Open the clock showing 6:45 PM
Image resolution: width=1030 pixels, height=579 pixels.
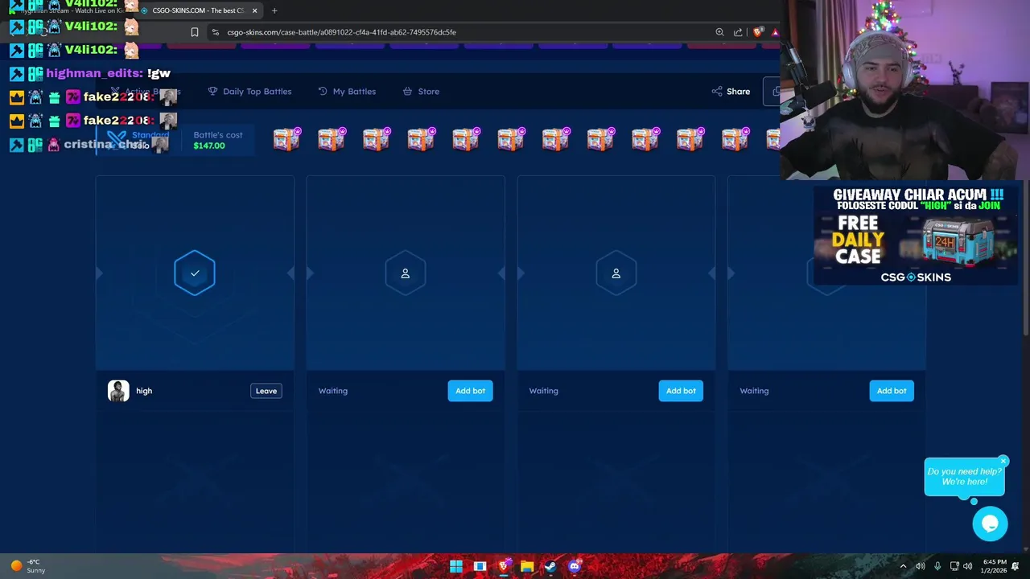(x=995, y=566)
